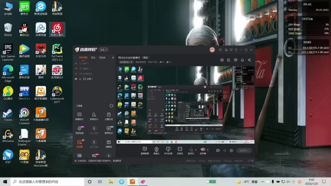331x186 pixels.
Task: Open the 弹幕助手 tool in the toolbox
Action: point(79,116)
